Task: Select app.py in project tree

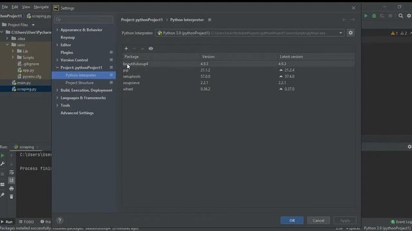Action: click(26, 70)
